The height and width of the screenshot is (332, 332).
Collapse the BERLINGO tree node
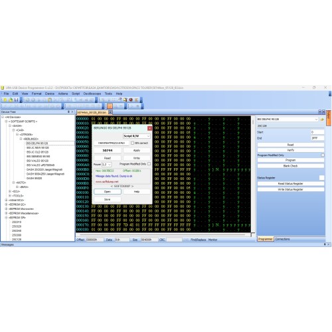[21, 139]
